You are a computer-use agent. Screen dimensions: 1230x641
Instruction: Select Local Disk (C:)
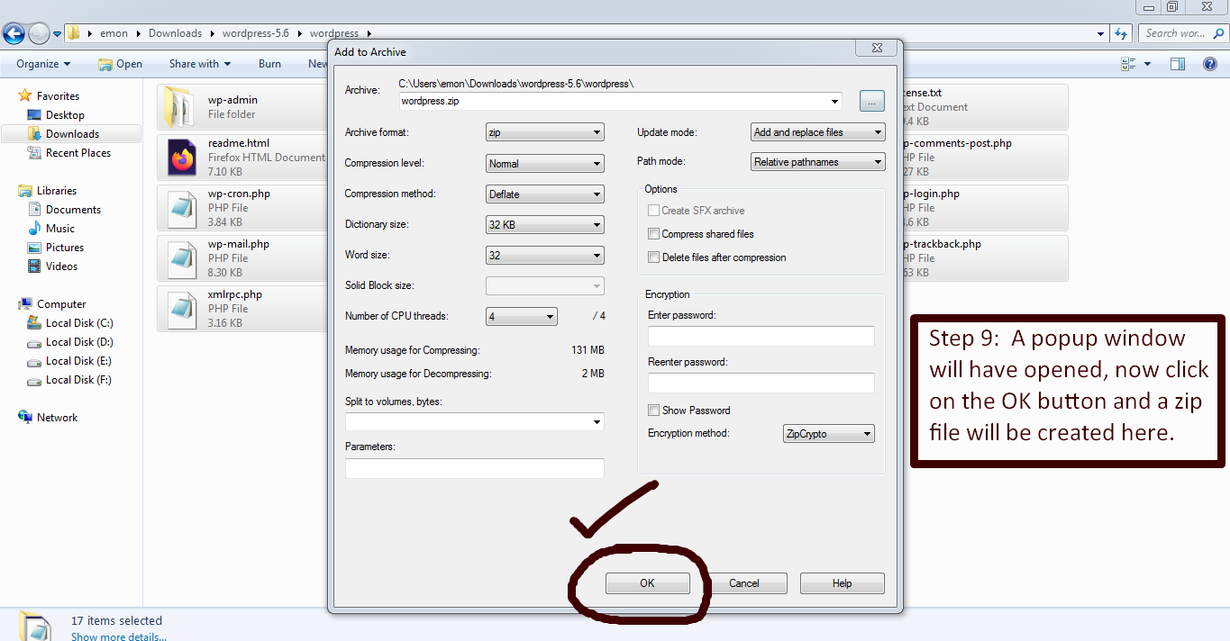(x=79, y=323)
